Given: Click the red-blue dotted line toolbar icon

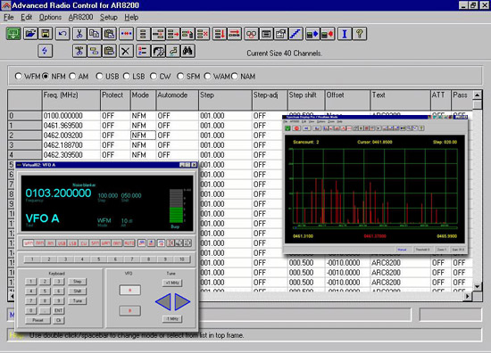Looking at the screenshot, I should 126,34.
